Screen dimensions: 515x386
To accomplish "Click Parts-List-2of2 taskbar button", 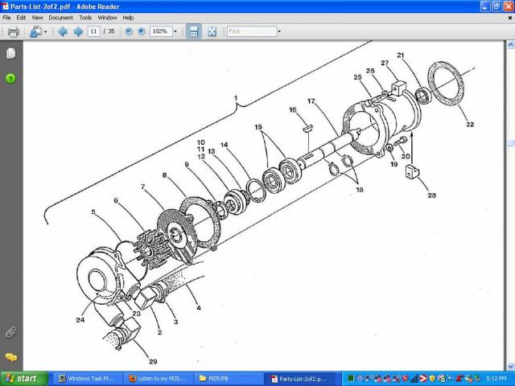I will click(300, 379).
